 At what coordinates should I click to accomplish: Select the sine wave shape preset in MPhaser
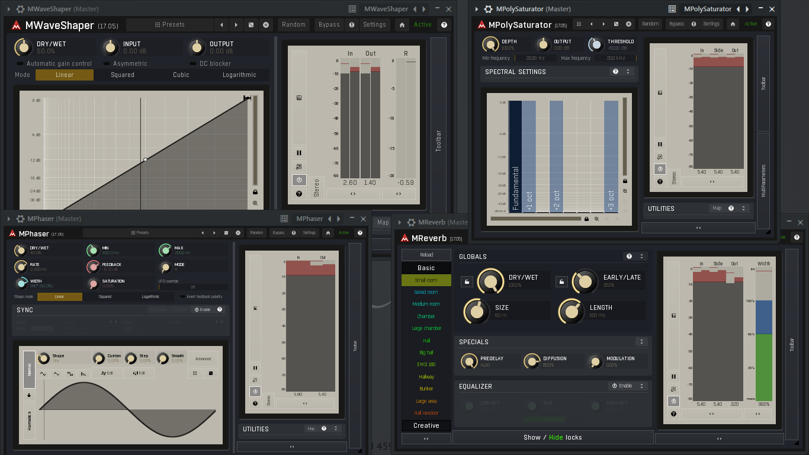pos(43,373)
